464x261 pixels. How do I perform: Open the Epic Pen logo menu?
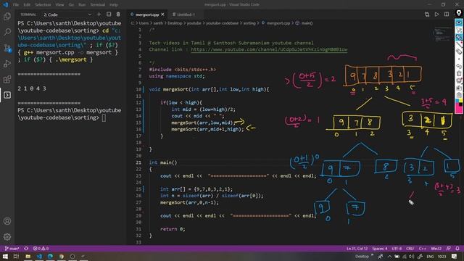pyautogui.click(x=459, y=13)
